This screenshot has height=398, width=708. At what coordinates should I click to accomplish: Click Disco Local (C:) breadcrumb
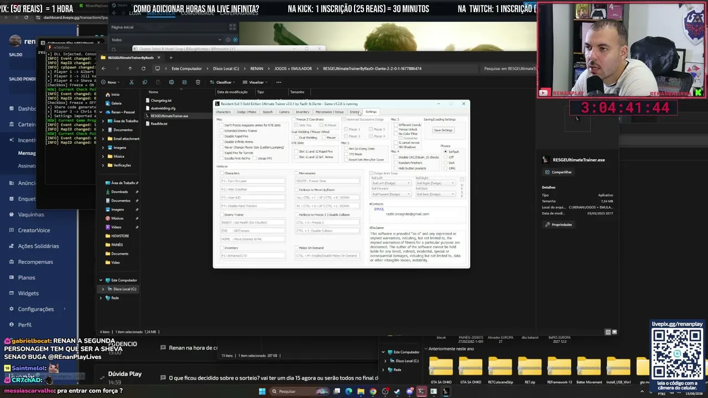point(226,69)
